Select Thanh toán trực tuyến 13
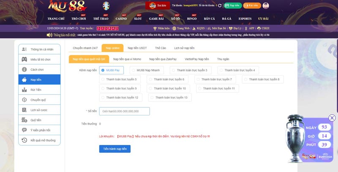338x172 pixels. pyautogui.click(x=170, y=98)
